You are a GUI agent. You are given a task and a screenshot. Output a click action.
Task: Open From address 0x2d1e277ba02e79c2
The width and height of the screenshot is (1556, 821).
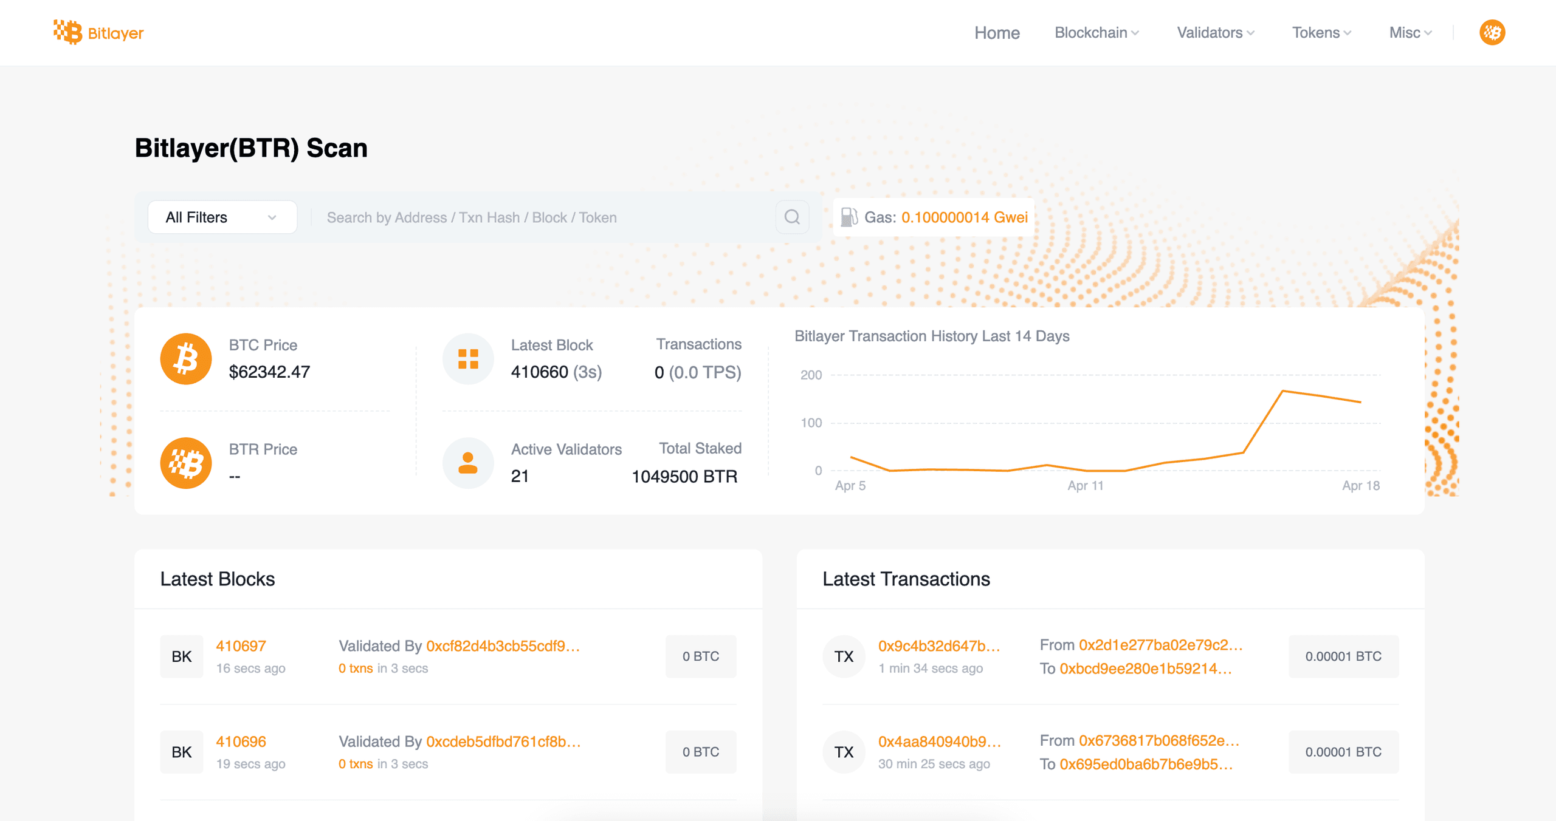tap(1161, 645)
